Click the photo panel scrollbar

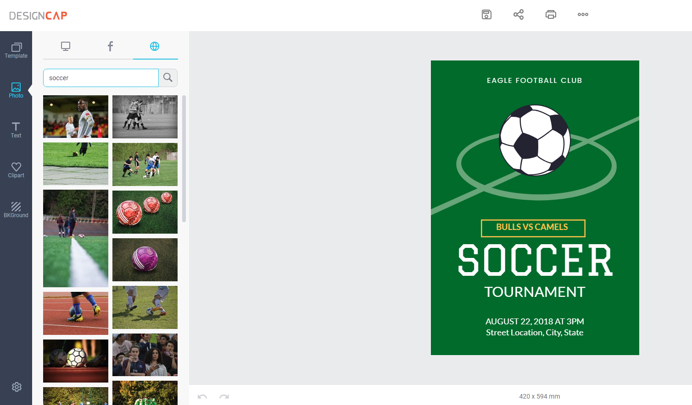184,159
